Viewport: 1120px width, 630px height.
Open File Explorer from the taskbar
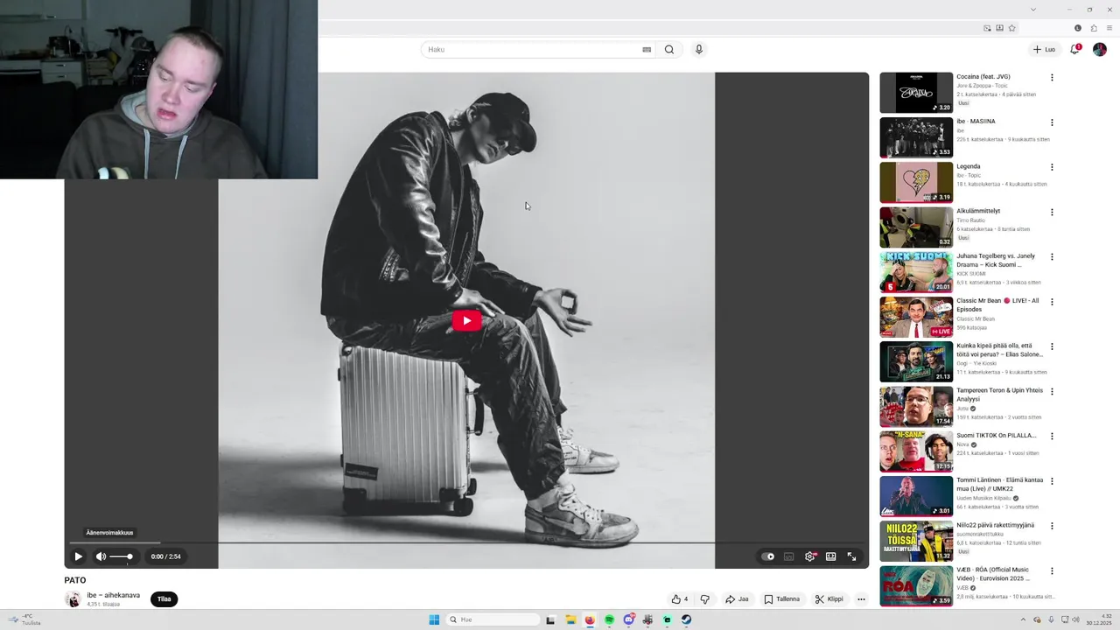pos(570,619)
